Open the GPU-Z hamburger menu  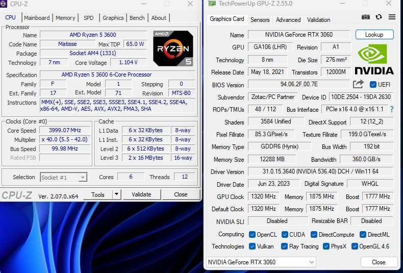coord(392,17)
